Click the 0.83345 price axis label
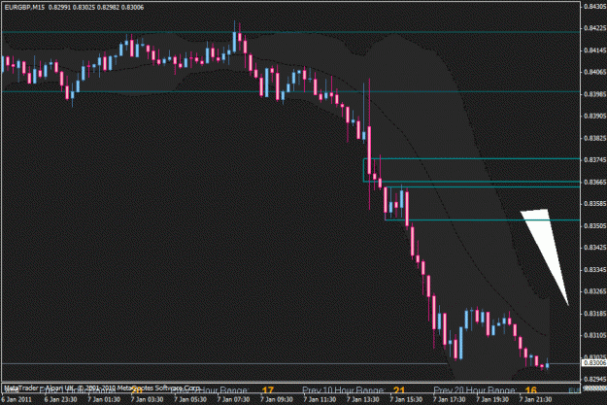 click(595, 269)
